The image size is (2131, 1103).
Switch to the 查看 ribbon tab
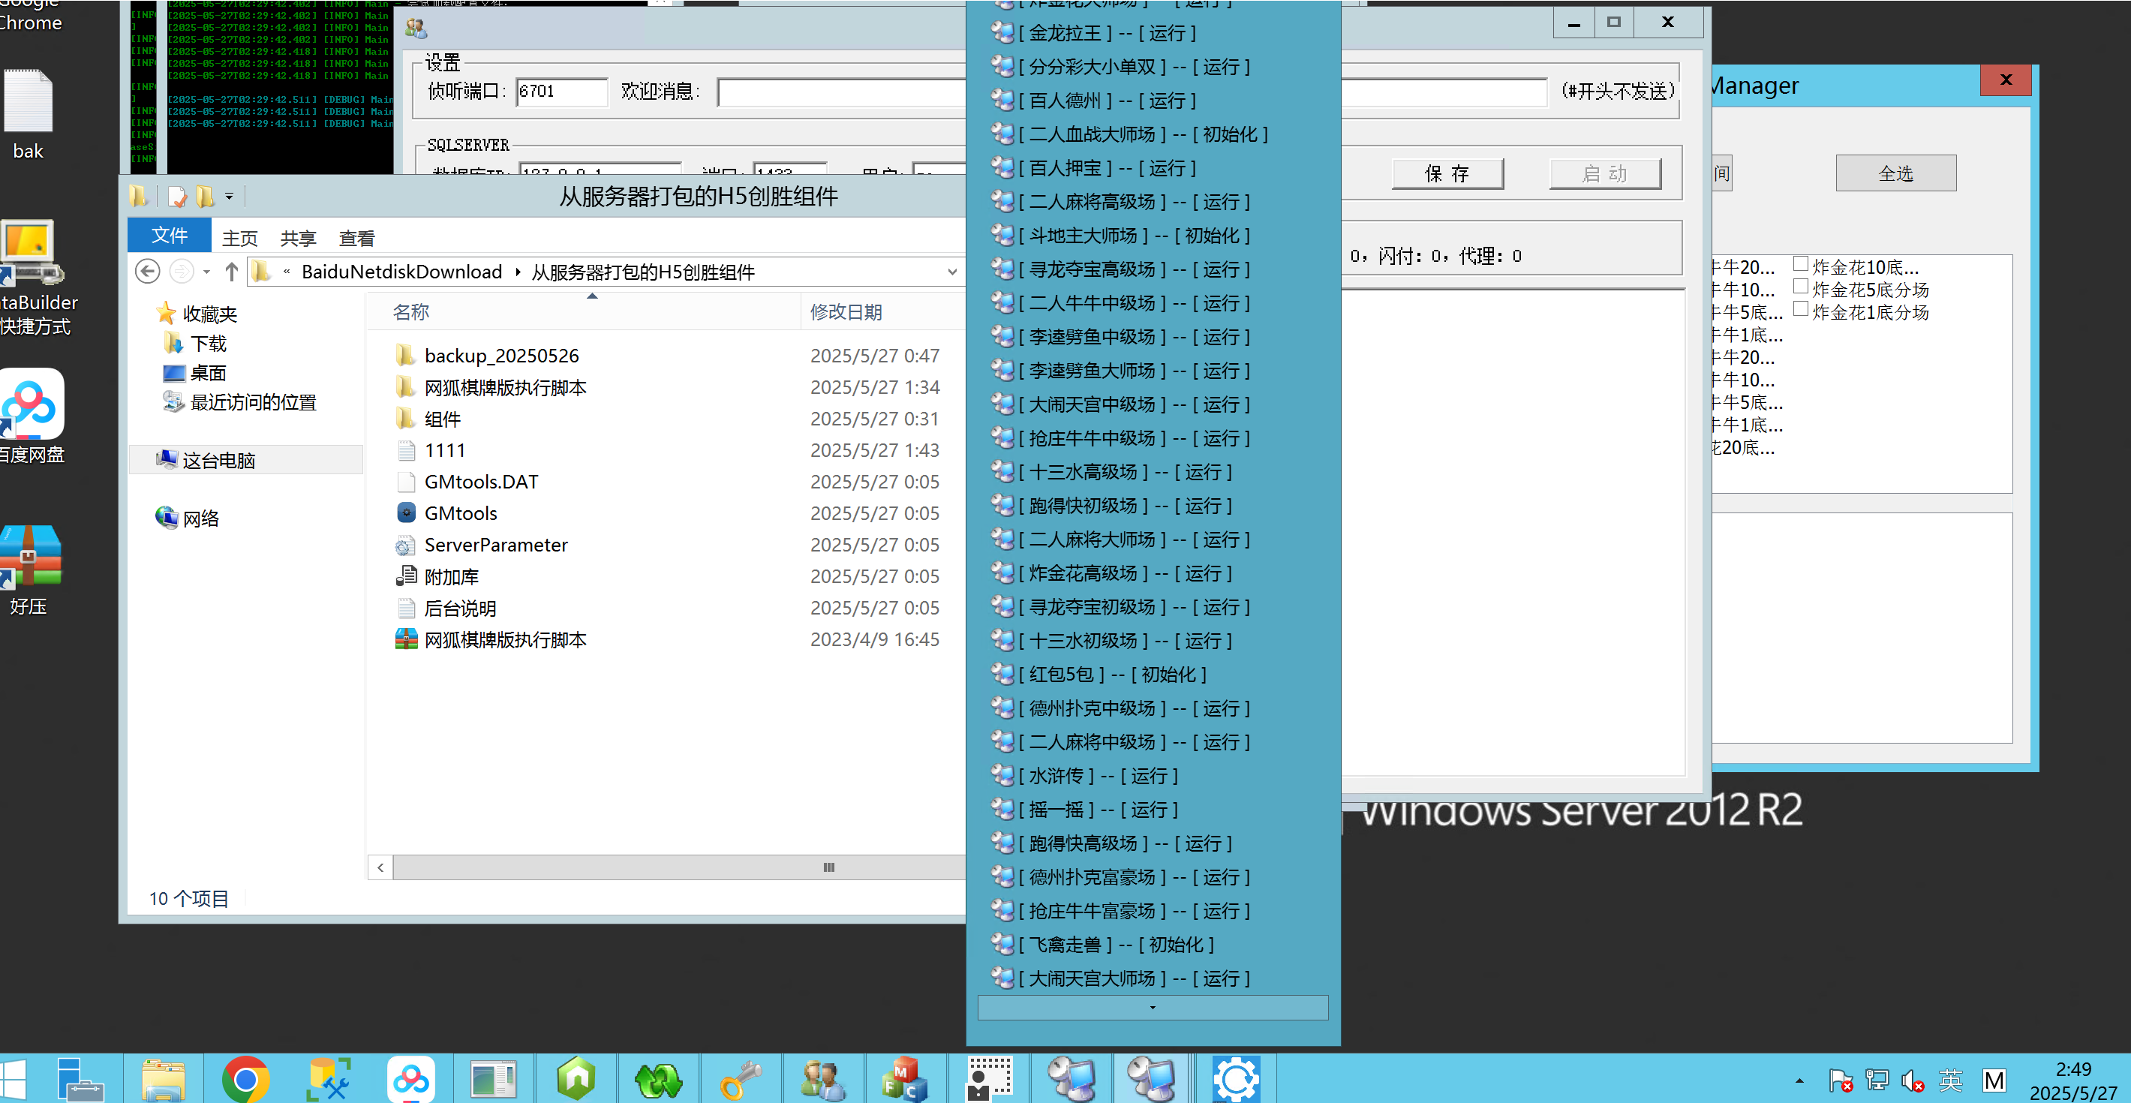tap(356, 239)
